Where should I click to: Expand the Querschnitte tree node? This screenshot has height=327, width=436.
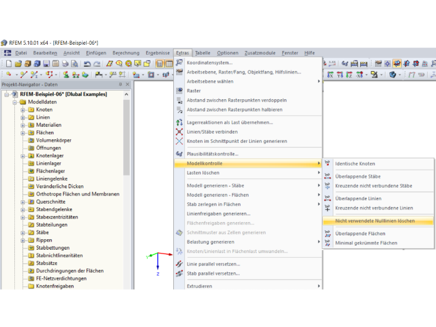[x=23, y=202]
